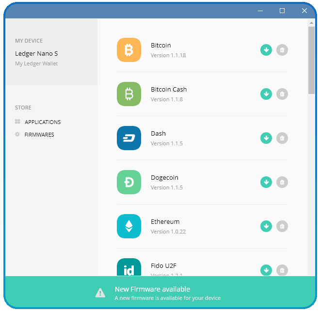Click the scrollbar up arrow
320x311 pixels.
click(311, 23)
